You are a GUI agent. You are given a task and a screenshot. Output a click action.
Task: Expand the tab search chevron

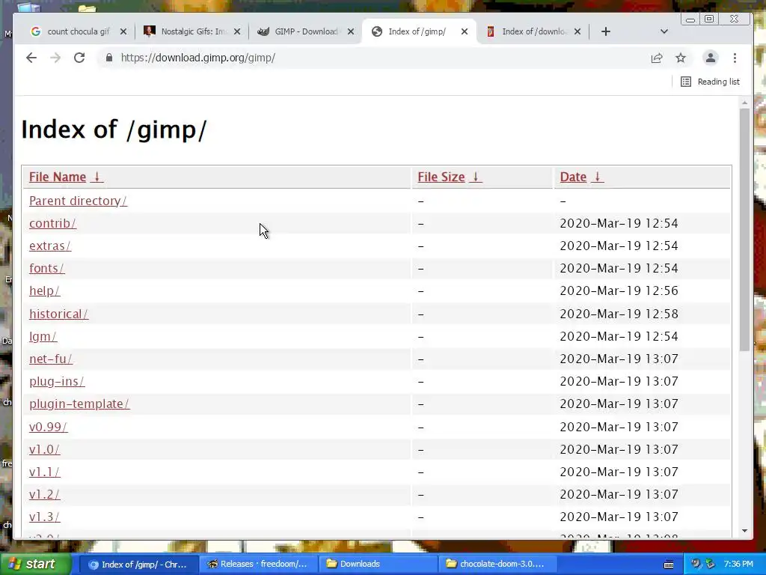pyautogui.click(x=664, y=31)
